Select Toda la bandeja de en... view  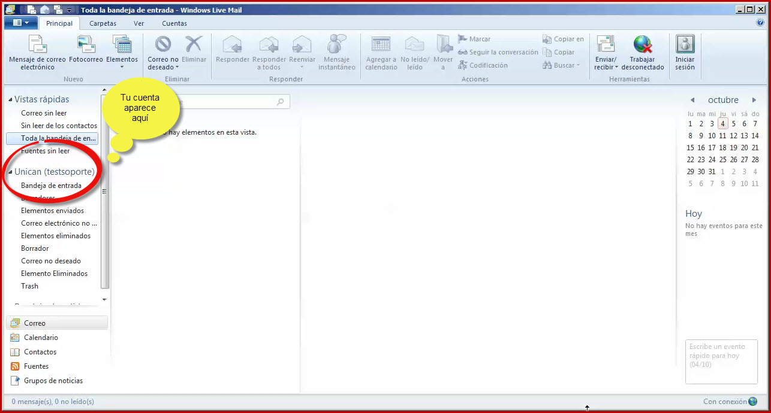point(52,138)
